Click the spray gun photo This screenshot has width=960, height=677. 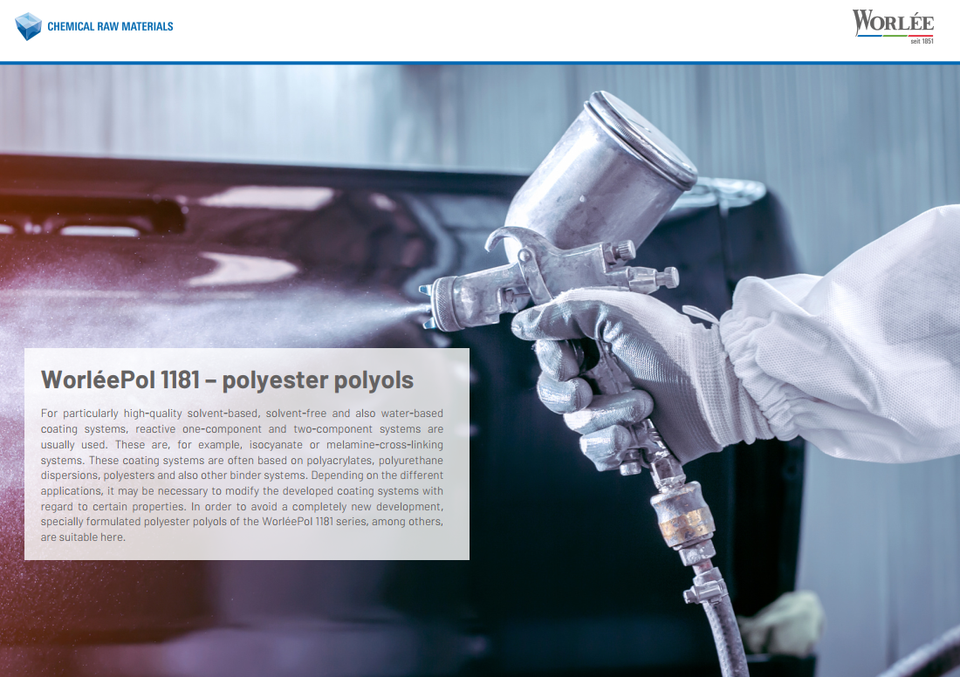(x=480, y=370)
